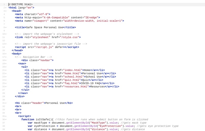Toggle the fold arrow on line 22
Screen dimensions: 205x131
(x=6, y=73)
